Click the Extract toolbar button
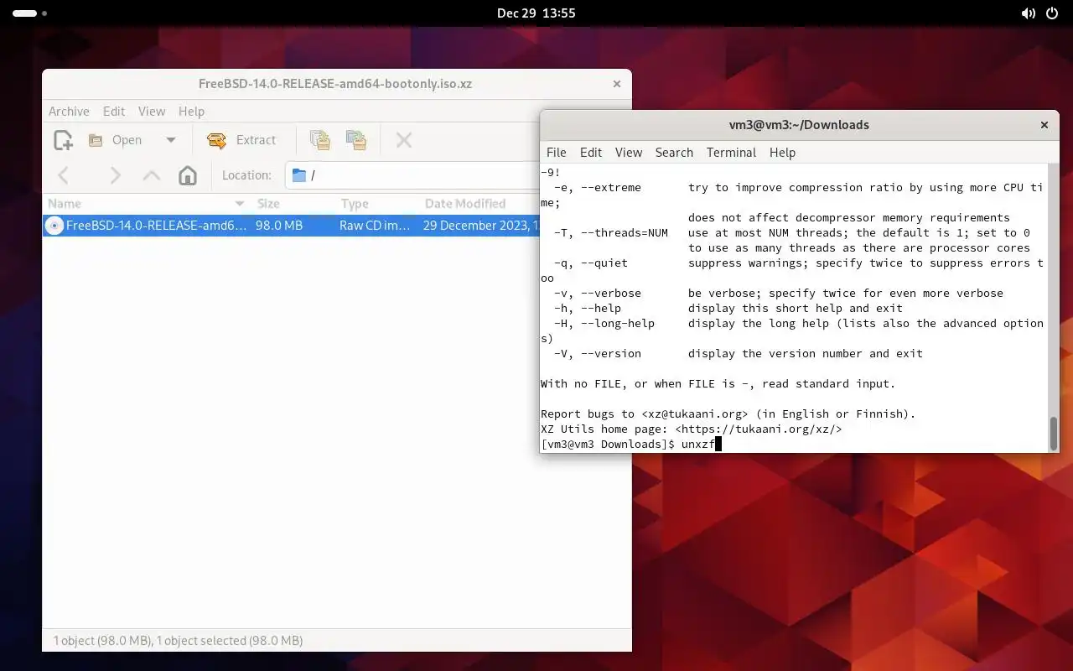The height and width of the screenshot is (671, 1073). point(242,140)
